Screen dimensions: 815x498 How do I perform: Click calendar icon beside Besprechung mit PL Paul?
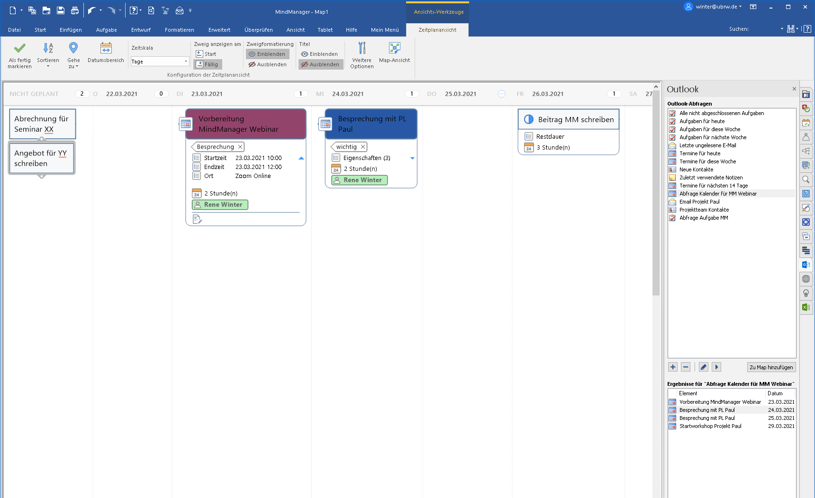click(326, 124)
